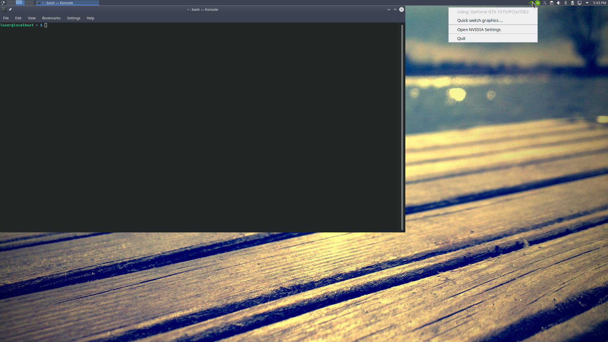This screenshot has width=608, height=342.
Task: Open the removable device notifier tray icon
Action: 573,3
